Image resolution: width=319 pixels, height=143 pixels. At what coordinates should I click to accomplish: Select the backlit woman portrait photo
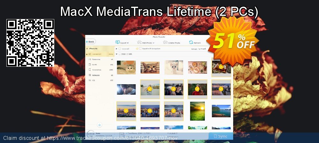click(x=126, y=89)
